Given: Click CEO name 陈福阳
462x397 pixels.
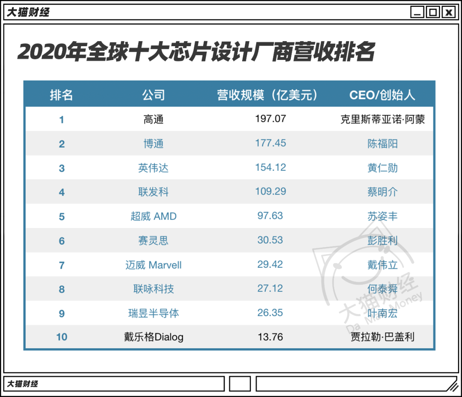Looking at the screenshot, I should pos(382,144).
